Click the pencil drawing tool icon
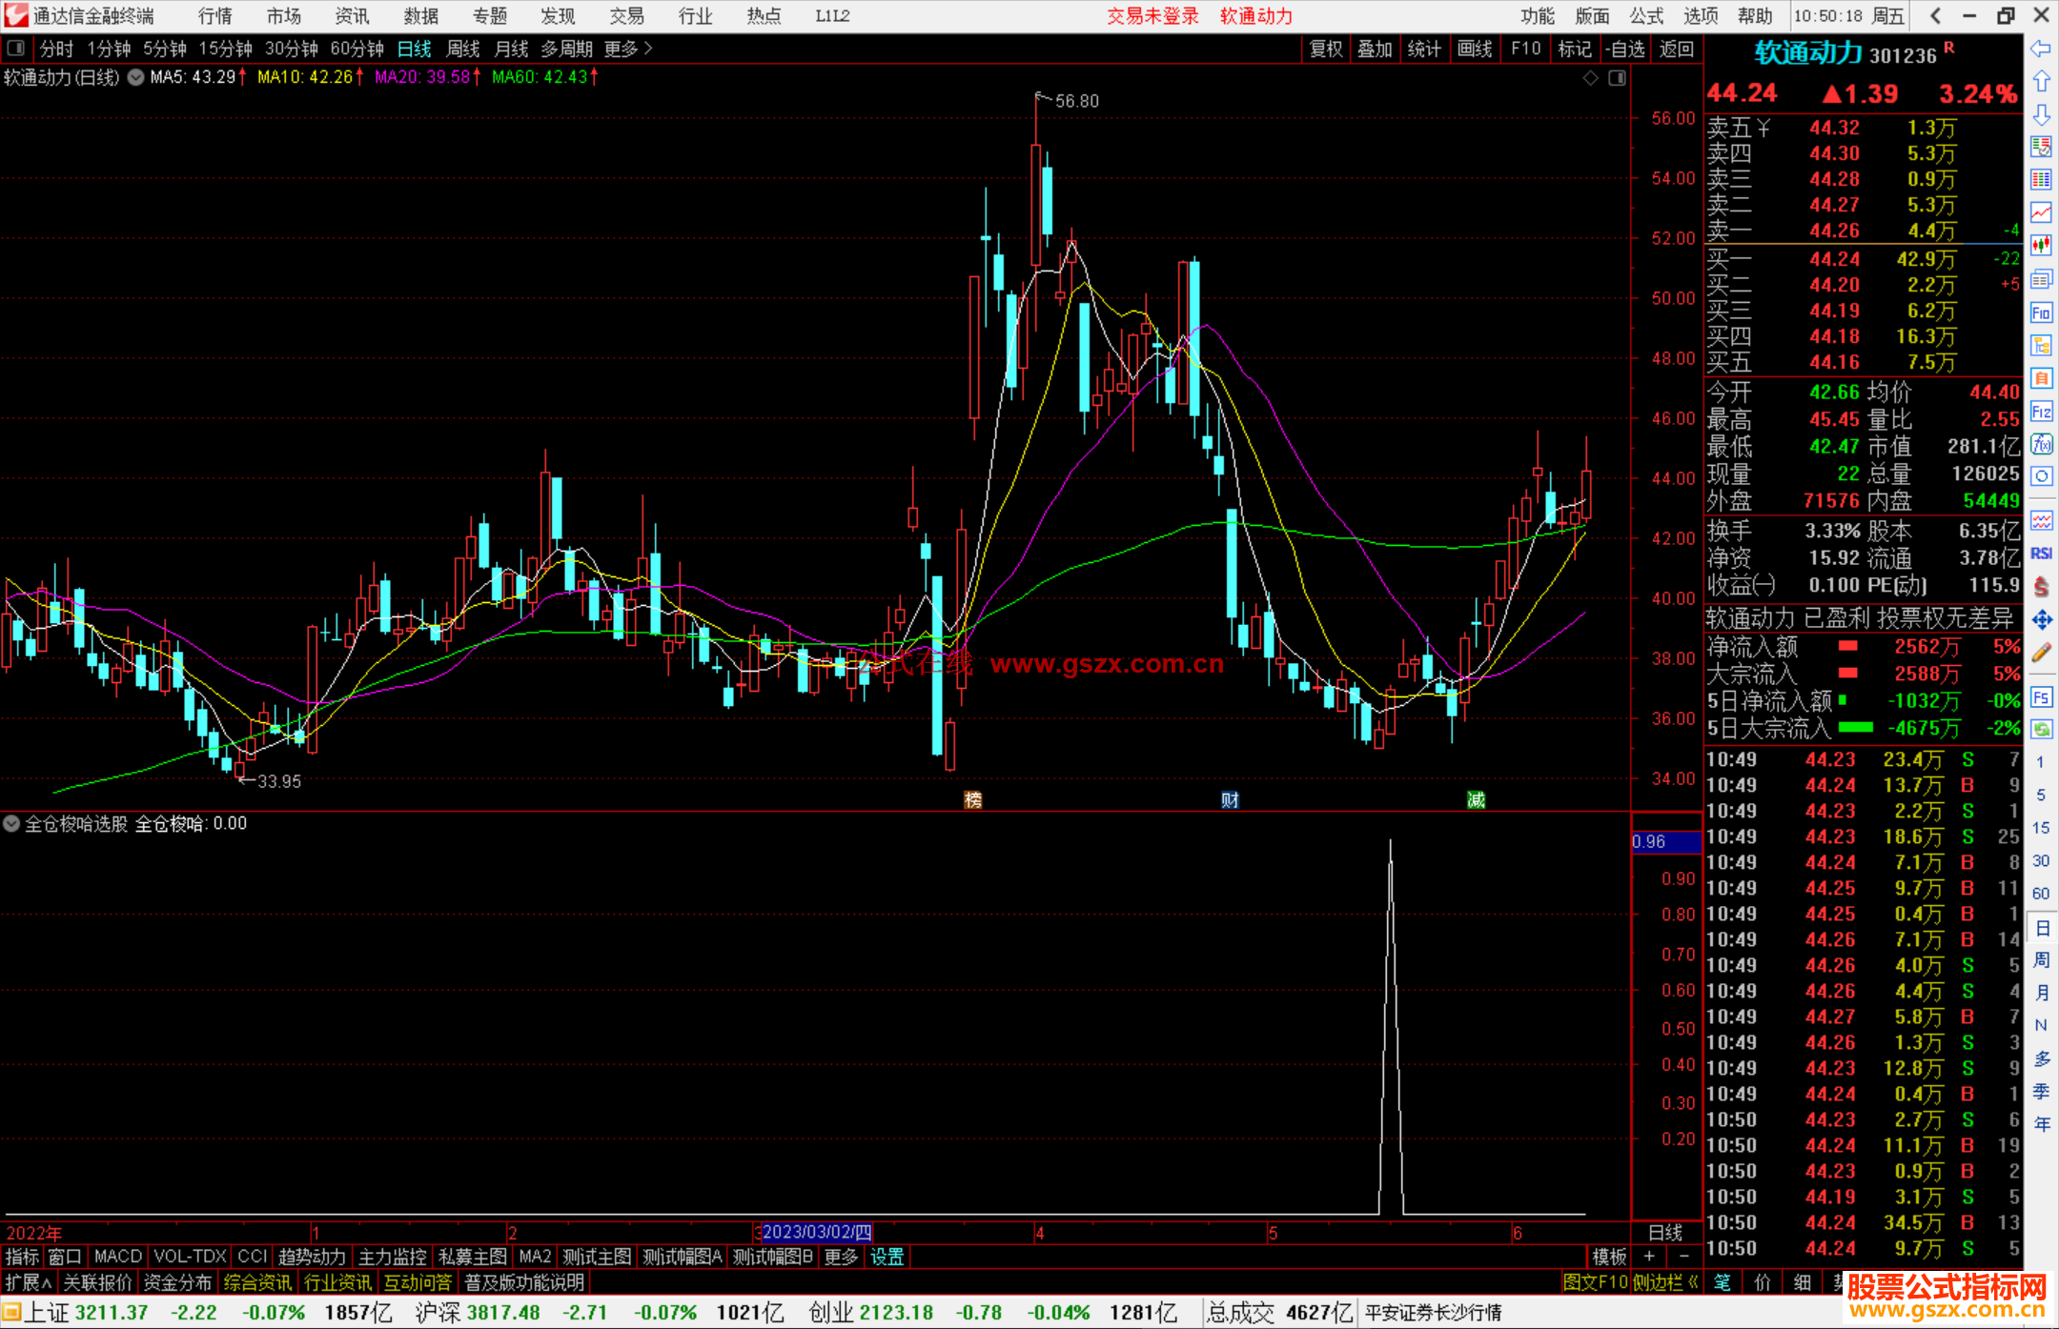This screenshot has height=1329, width=2059. point(2041,653)
